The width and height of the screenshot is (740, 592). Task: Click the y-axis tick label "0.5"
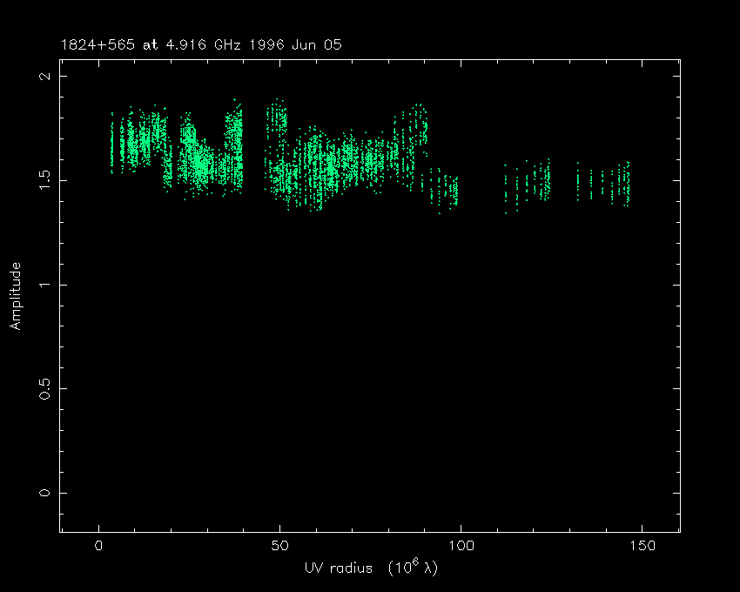44,388
